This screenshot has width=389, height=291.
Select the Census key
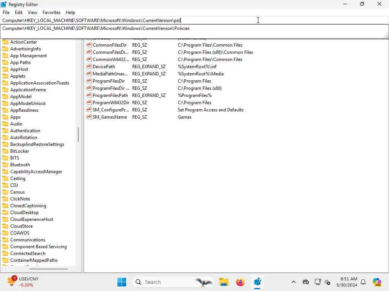coord(17,192)
